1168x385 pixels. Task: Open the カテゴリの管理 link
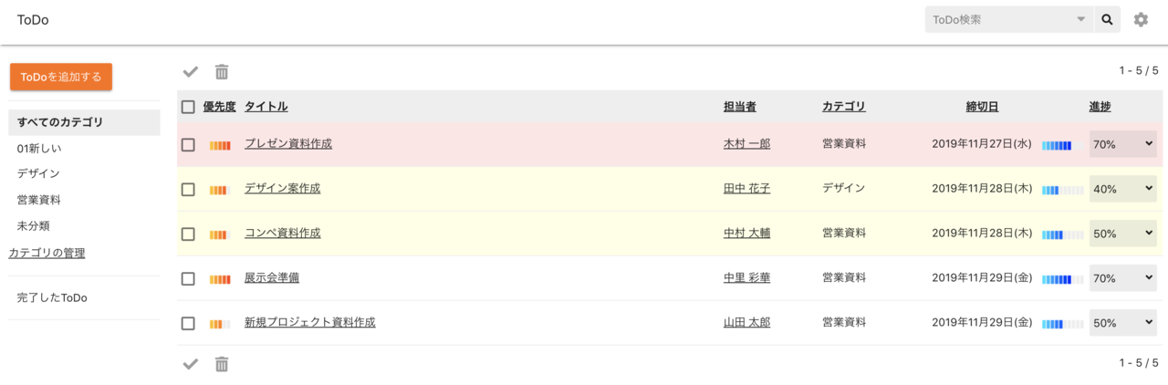pos(47,253)
